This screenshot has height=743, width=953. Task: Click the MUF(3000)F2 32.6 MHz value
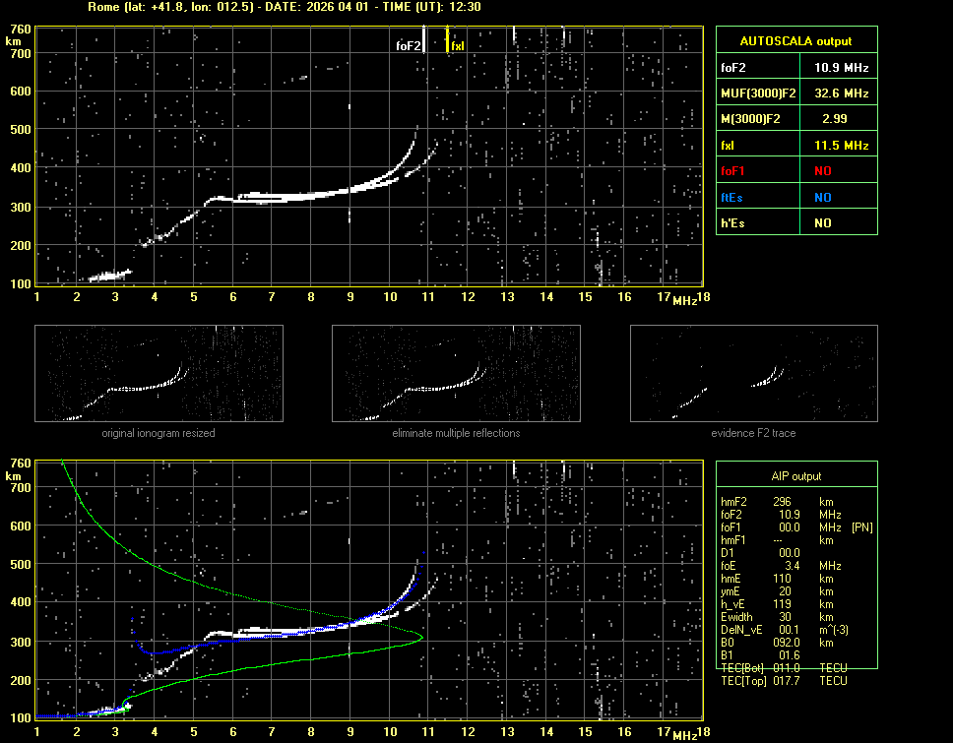tap(841, 93)
